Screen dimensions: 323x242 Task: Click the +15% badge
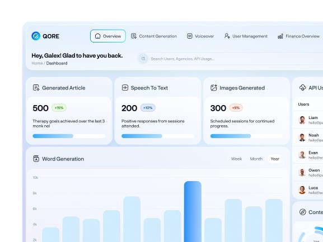59,108
